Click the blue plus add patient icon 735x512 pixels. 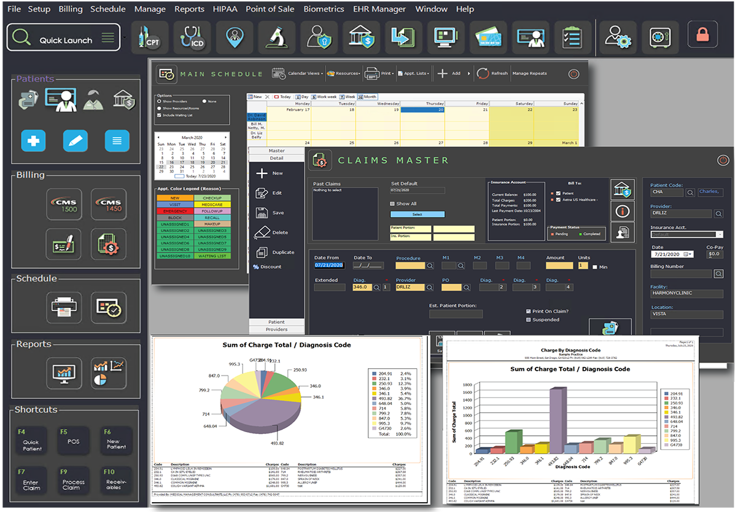(33, 141)
